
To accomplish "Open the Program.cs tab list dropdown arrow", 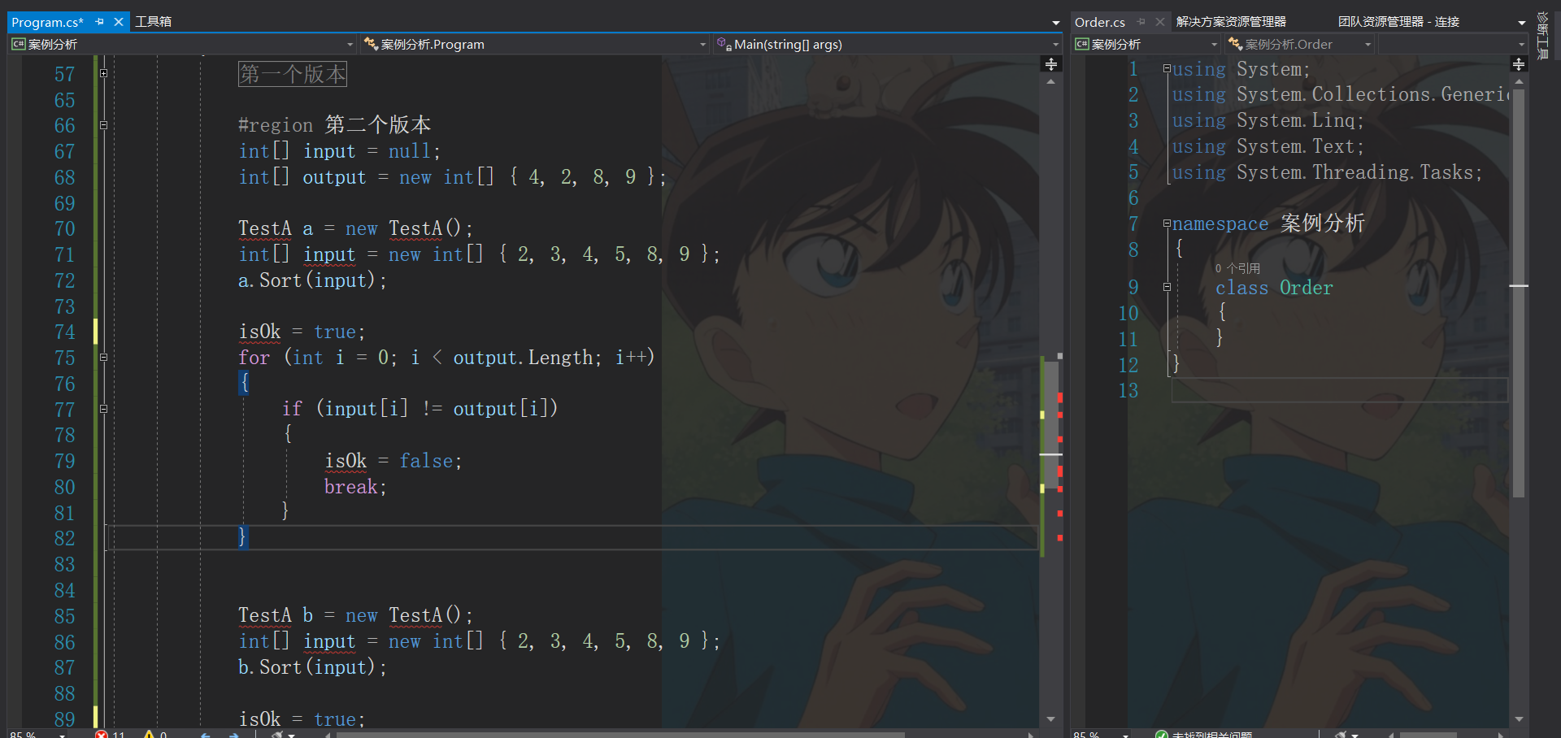I will (1056, 23).
